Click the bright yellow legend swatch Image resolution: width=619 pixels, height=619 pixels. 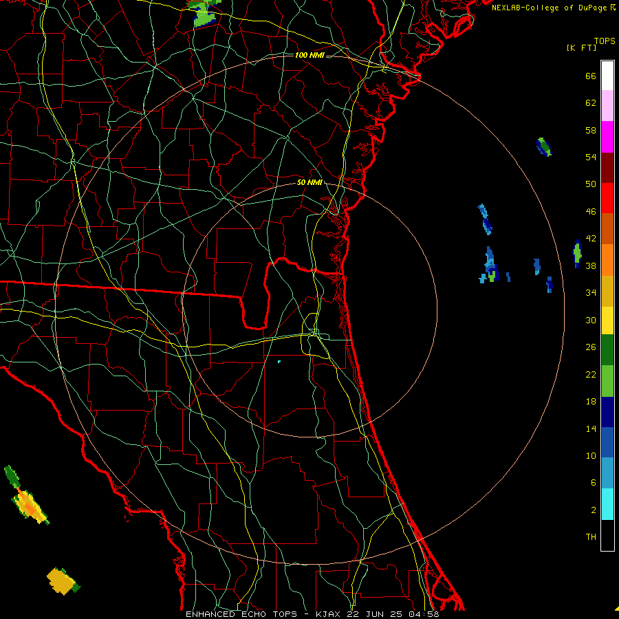pos(607,321)
